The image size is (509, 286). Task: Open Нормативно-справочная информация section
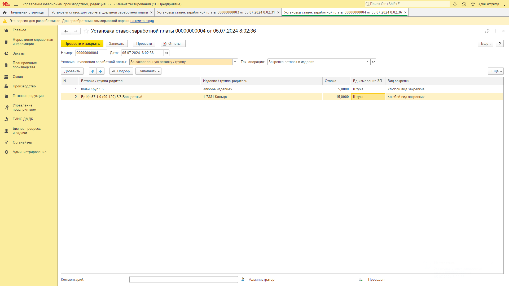coord(29,42)
